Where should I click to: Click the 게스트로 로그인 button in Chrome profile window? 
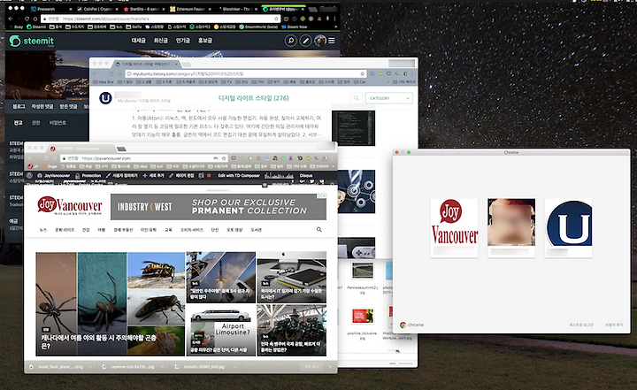click(x=581, y=325)
